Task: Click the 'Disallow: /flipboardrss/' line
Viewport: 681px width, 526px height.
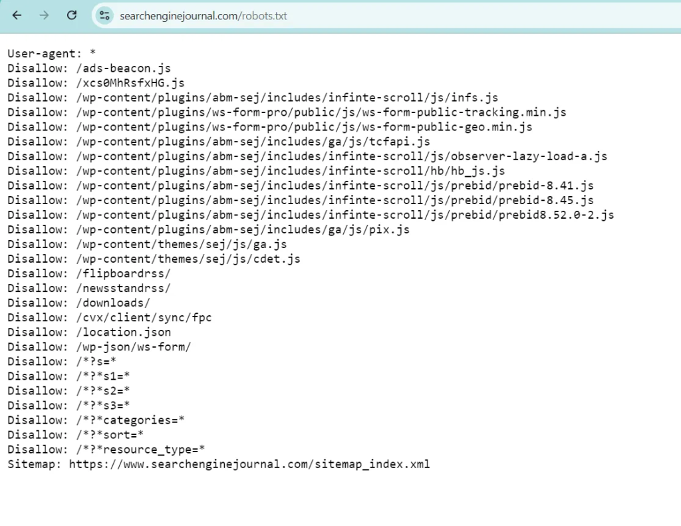Action: click(89, 274)
